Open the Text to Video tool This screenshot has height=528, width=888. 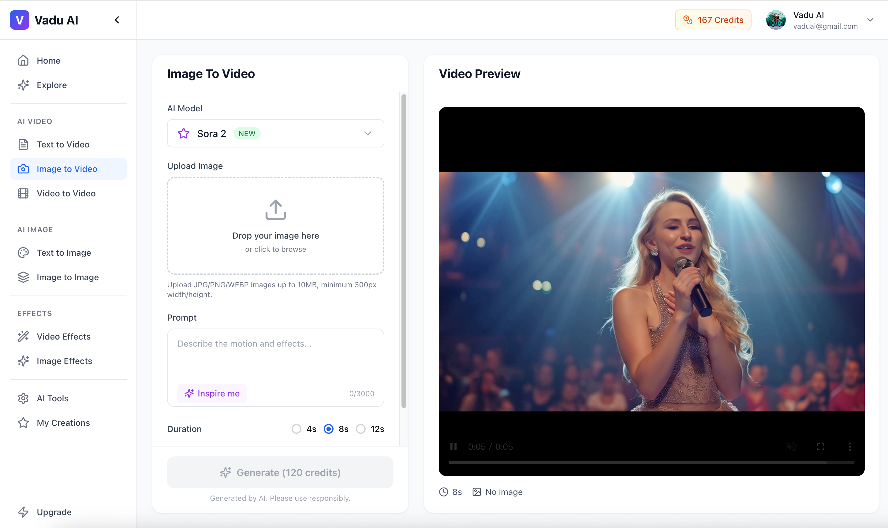63,144
